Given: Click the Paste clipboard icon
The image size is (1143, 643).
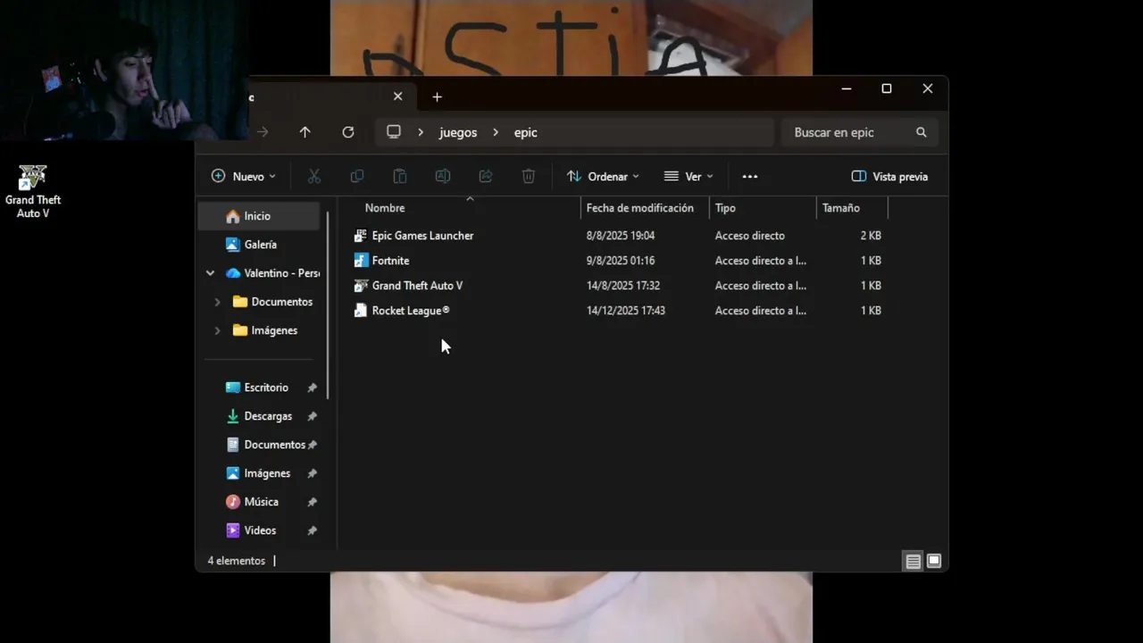Looking at the screenshot, I should pos(400,177).
